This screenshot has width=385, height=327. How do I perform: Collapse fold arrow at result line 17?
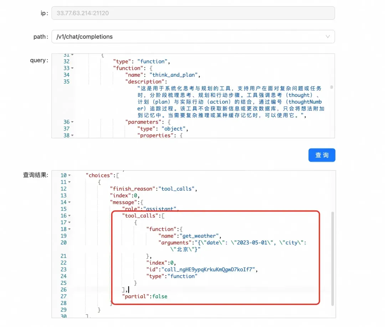(x=69, y=223)
